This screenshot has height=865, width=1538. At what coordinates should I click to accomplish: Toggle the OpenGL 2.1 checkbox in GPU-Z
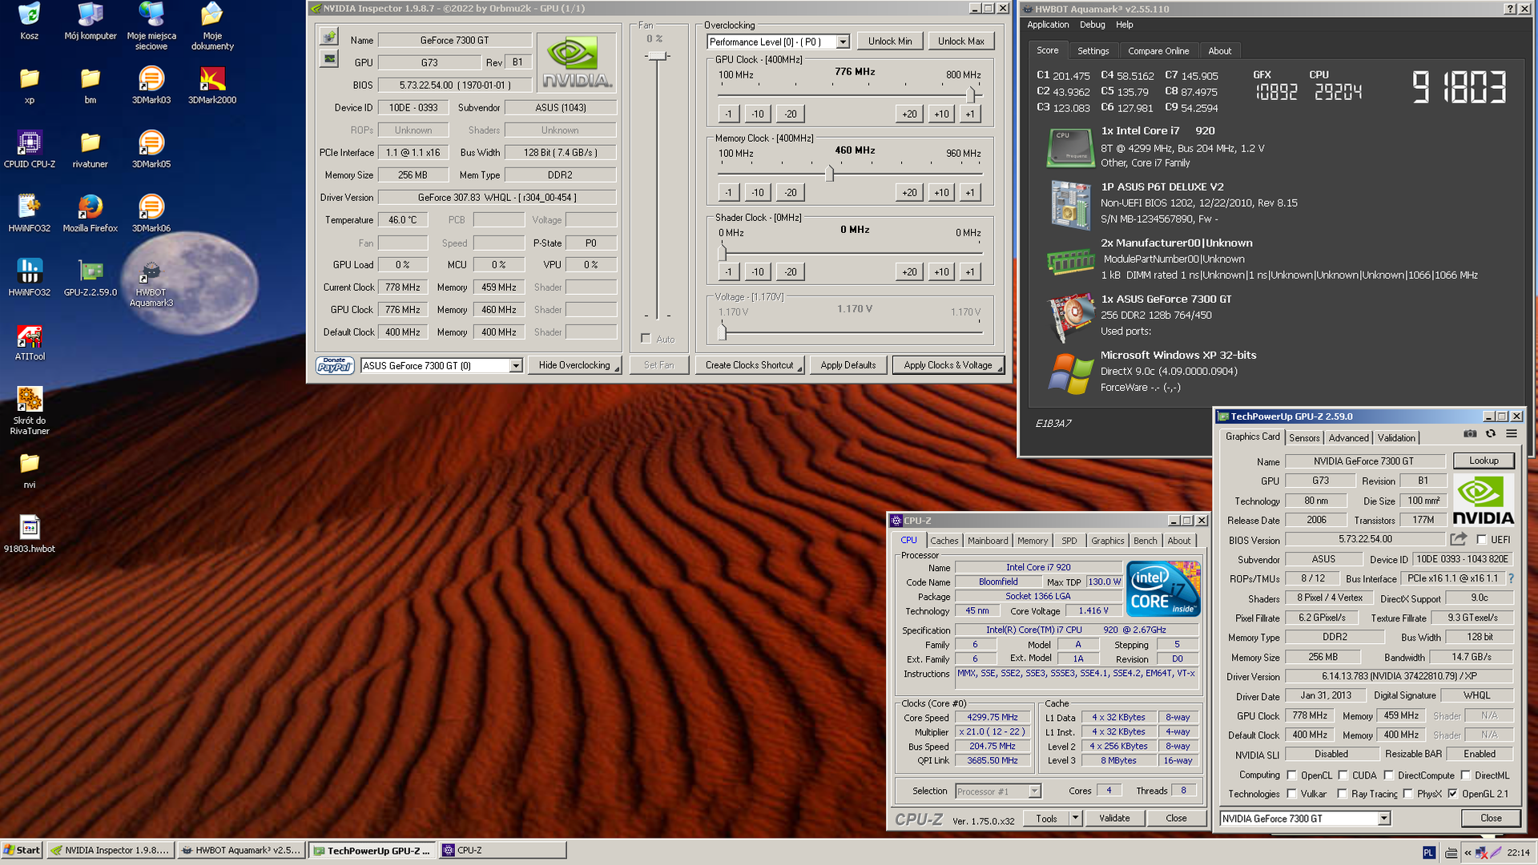pos(1452,794)
